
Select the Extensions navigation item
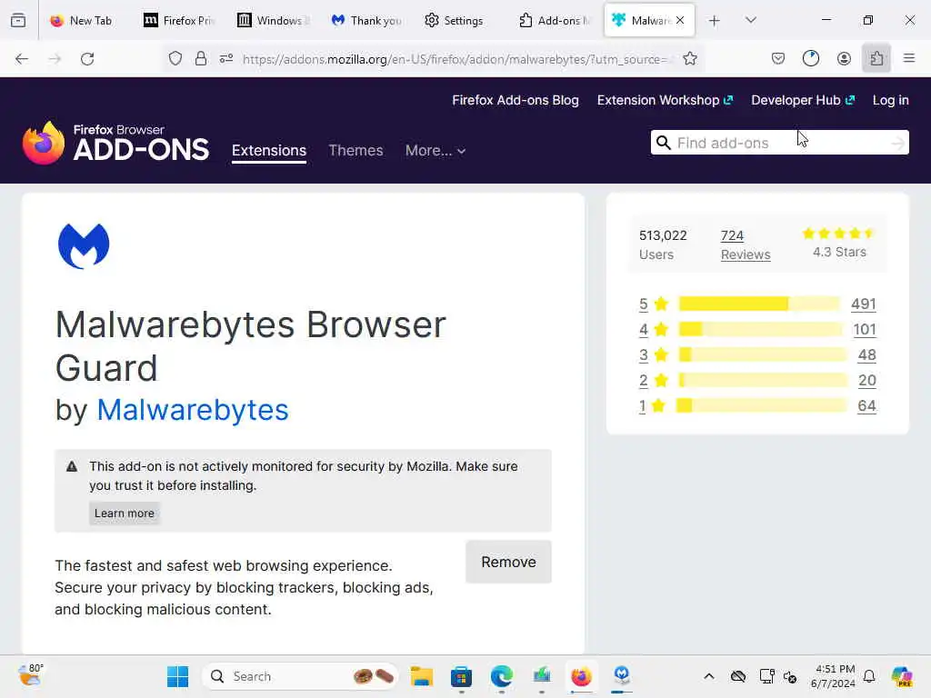point(269,151)
